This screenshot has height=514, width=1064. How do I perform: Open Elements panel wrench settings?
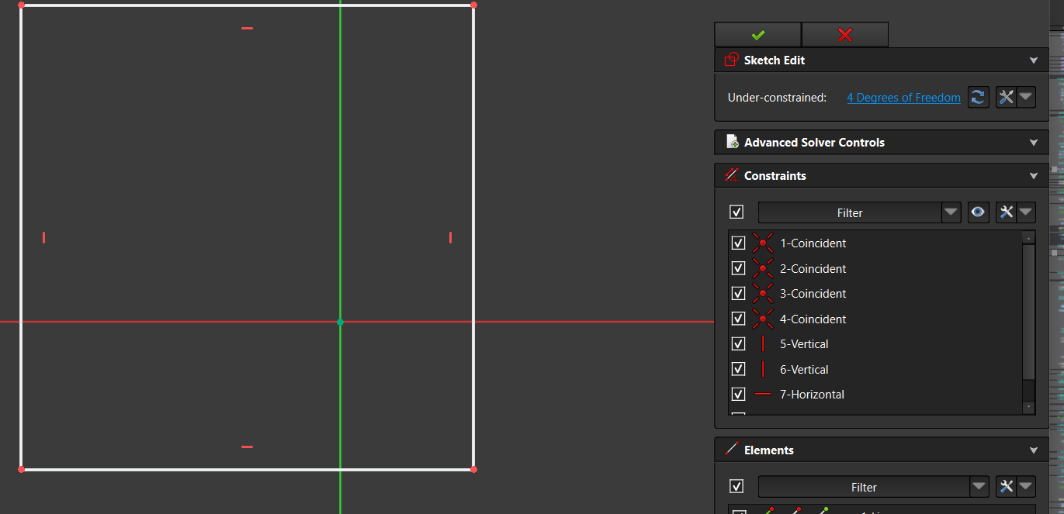pyautogui.click(x=1007, y=487)
